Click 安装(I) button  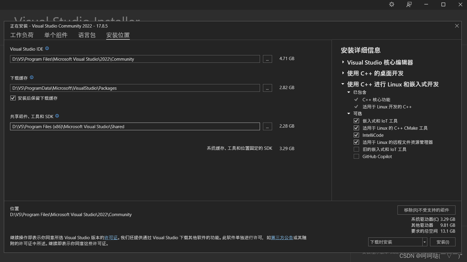(443, 242)
